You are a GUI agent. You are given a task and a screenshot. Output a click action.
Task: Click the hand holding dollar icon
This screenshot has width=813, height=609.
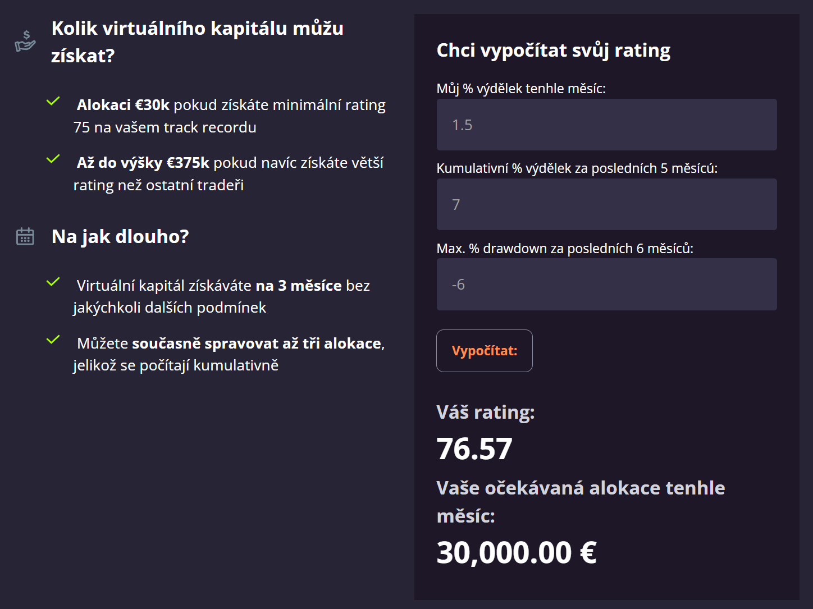pos(25,42)
